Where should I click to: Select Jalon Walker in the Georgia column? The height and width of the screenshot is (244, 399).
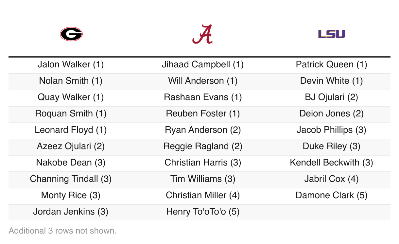pyautogui.click(x=71, y=64)
